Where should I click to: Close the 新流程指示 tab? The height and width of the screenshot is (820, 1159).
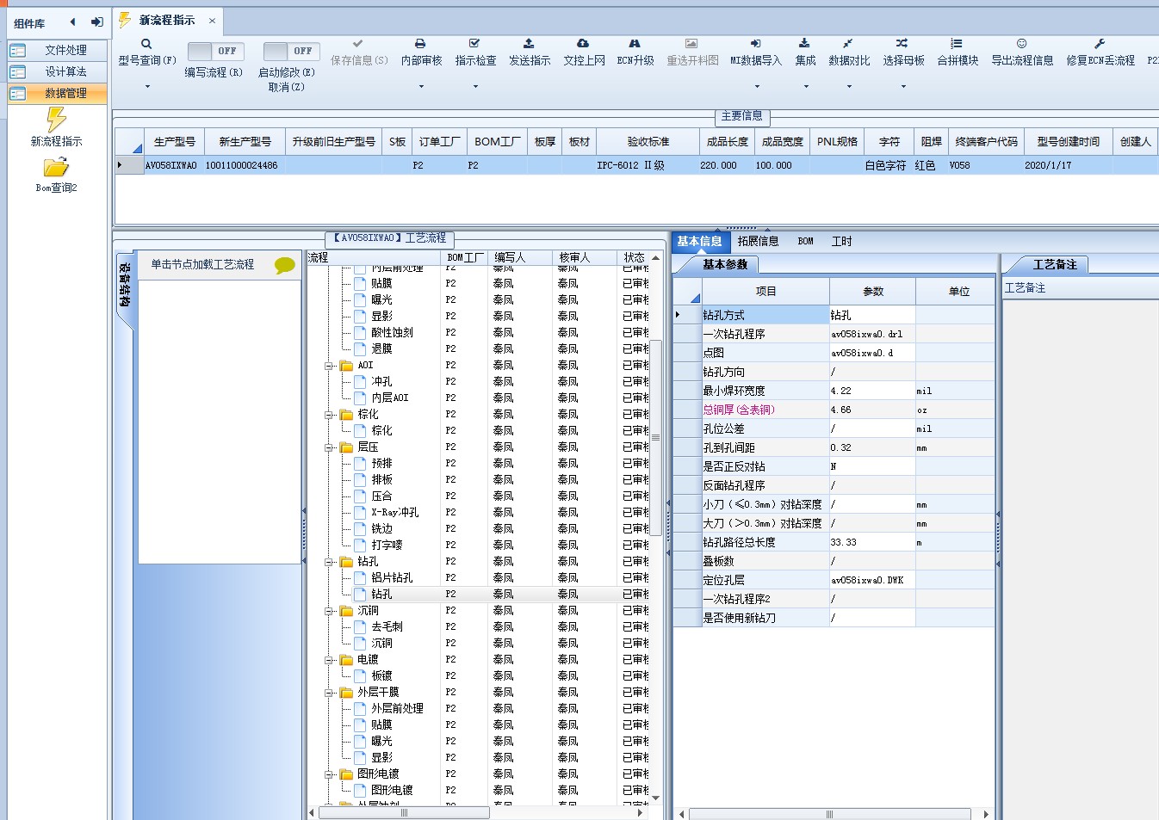click(213, 21)
